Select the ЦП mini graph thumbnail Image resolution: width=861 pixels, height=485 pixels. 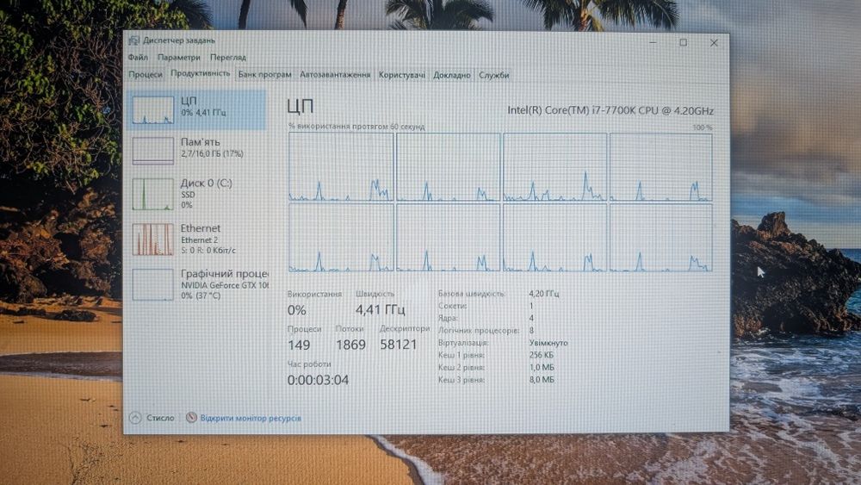[x=152, y=110]
